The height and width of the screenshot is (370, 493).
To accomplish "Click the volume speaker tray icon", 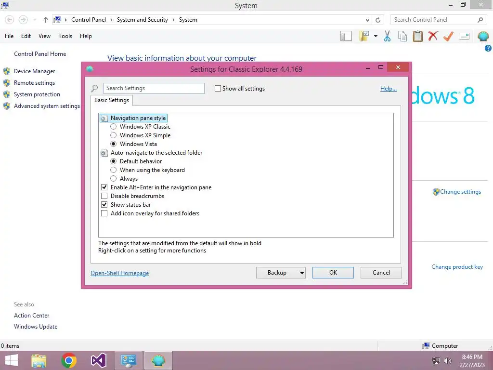I will click(x=448, y=360).
